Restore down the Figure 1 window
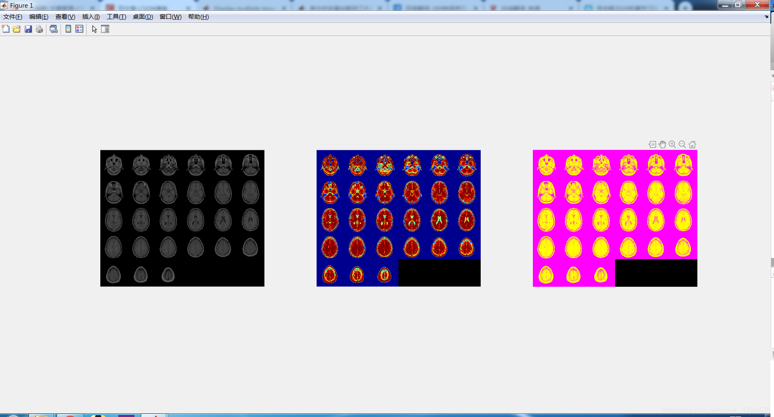Screen dimensions: 774x417 click(x=738, y=4)
